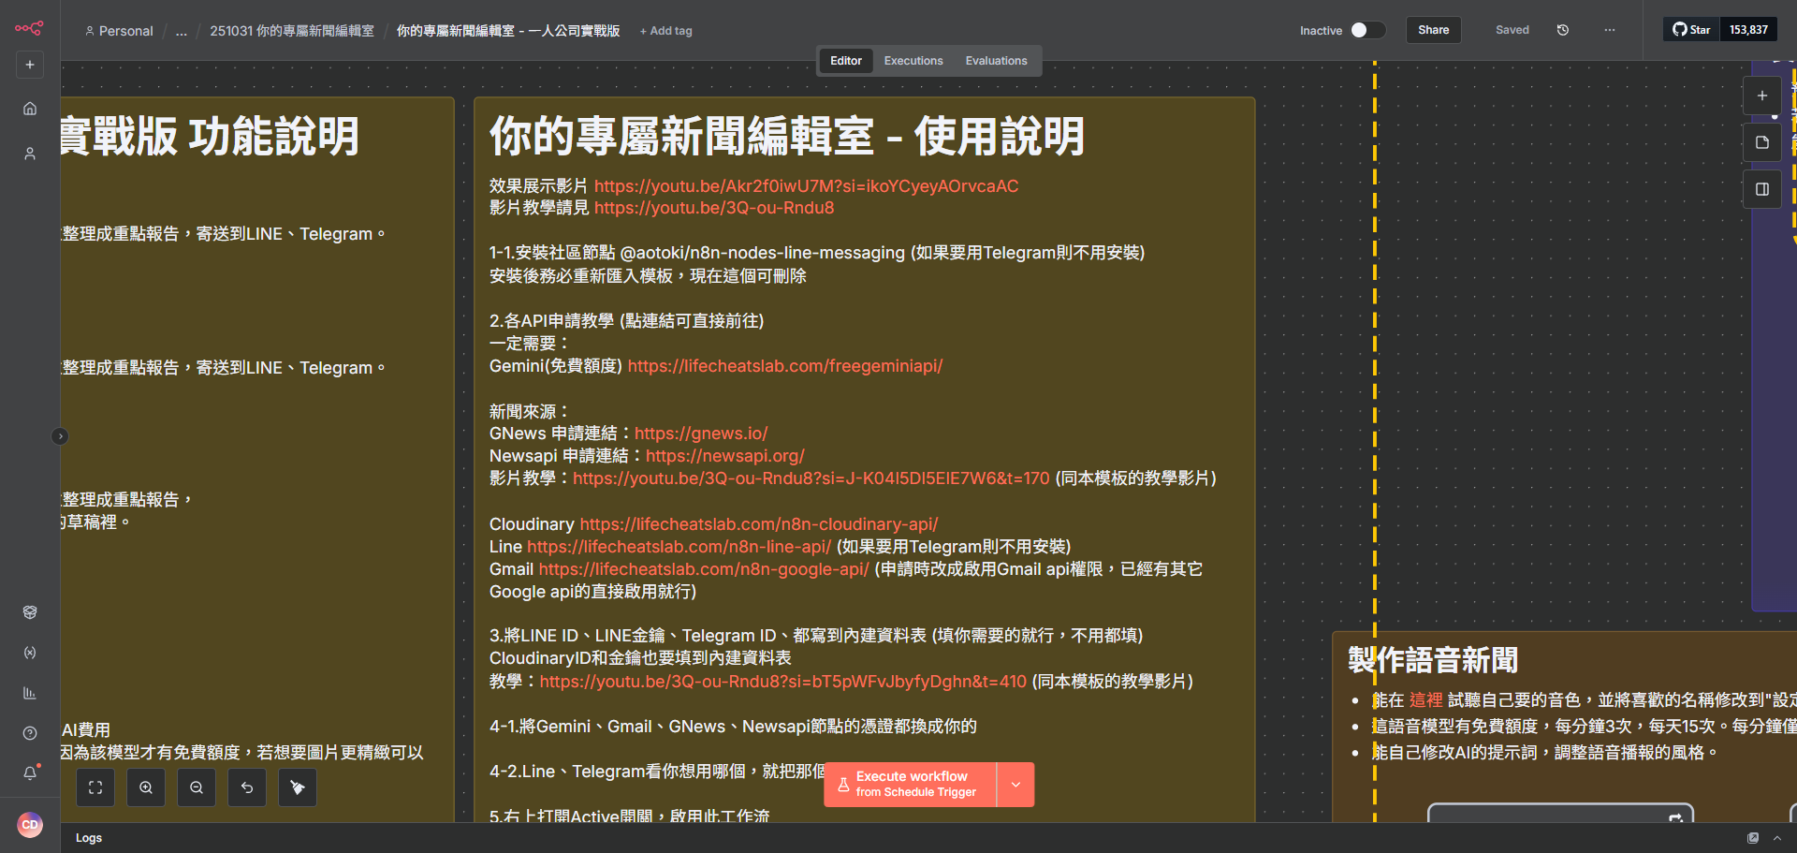The image size is (1797, 853).
Task: Undo the last canvas change
Action: coord(246,787)
